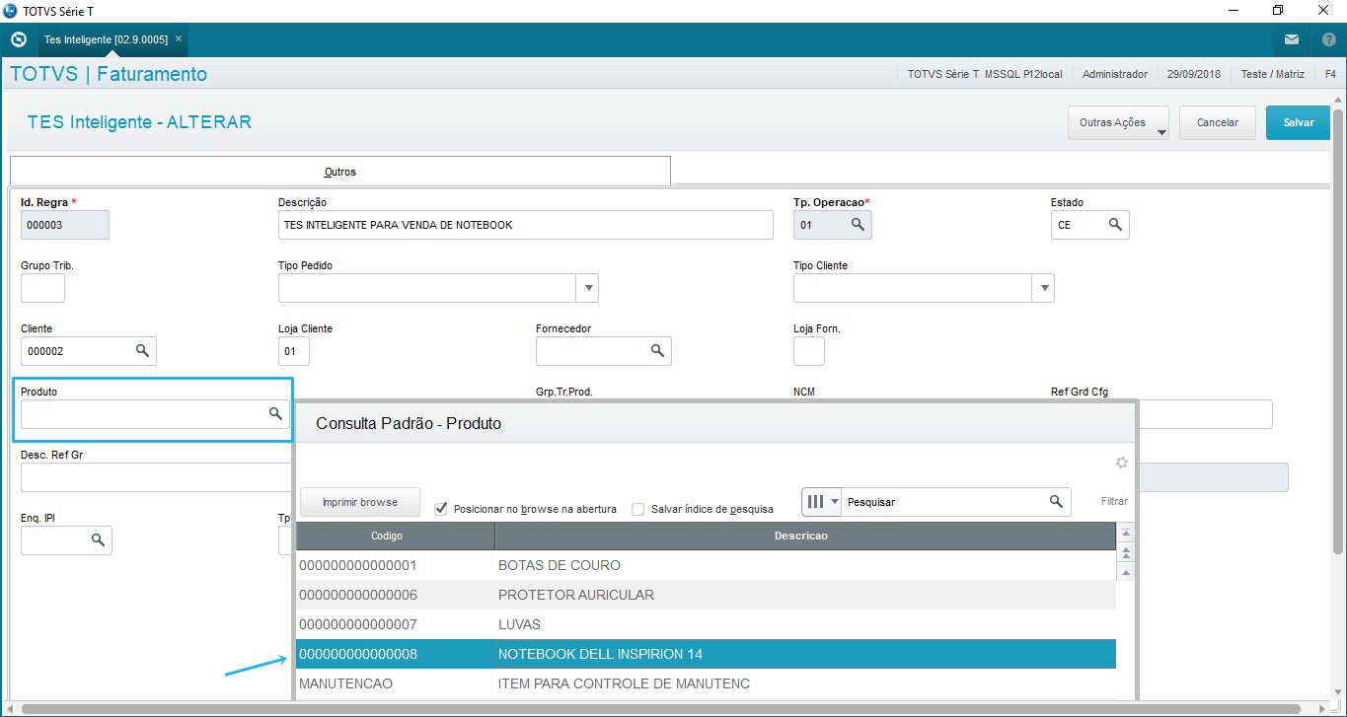1347x717 pixels.
Task: Open search index column selector
Action: click(821, 502)
